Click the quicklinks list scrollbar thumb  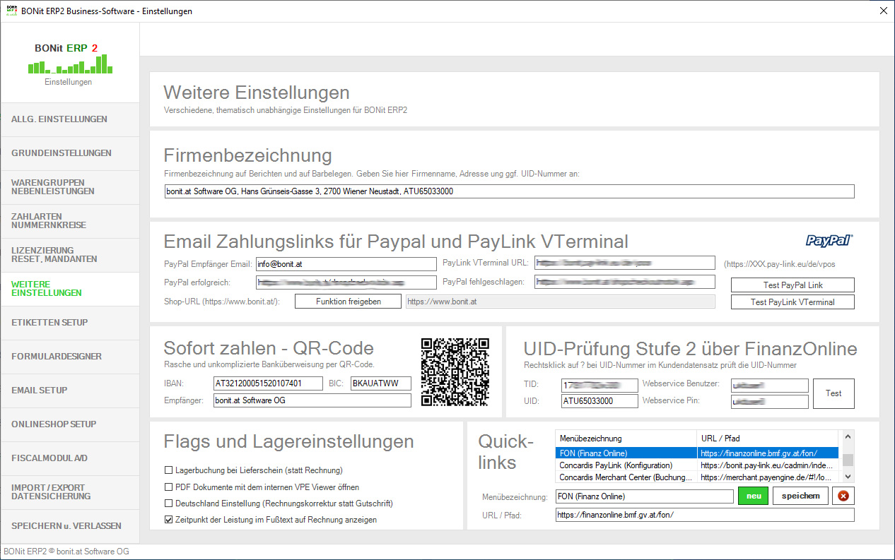pos(848,460)
